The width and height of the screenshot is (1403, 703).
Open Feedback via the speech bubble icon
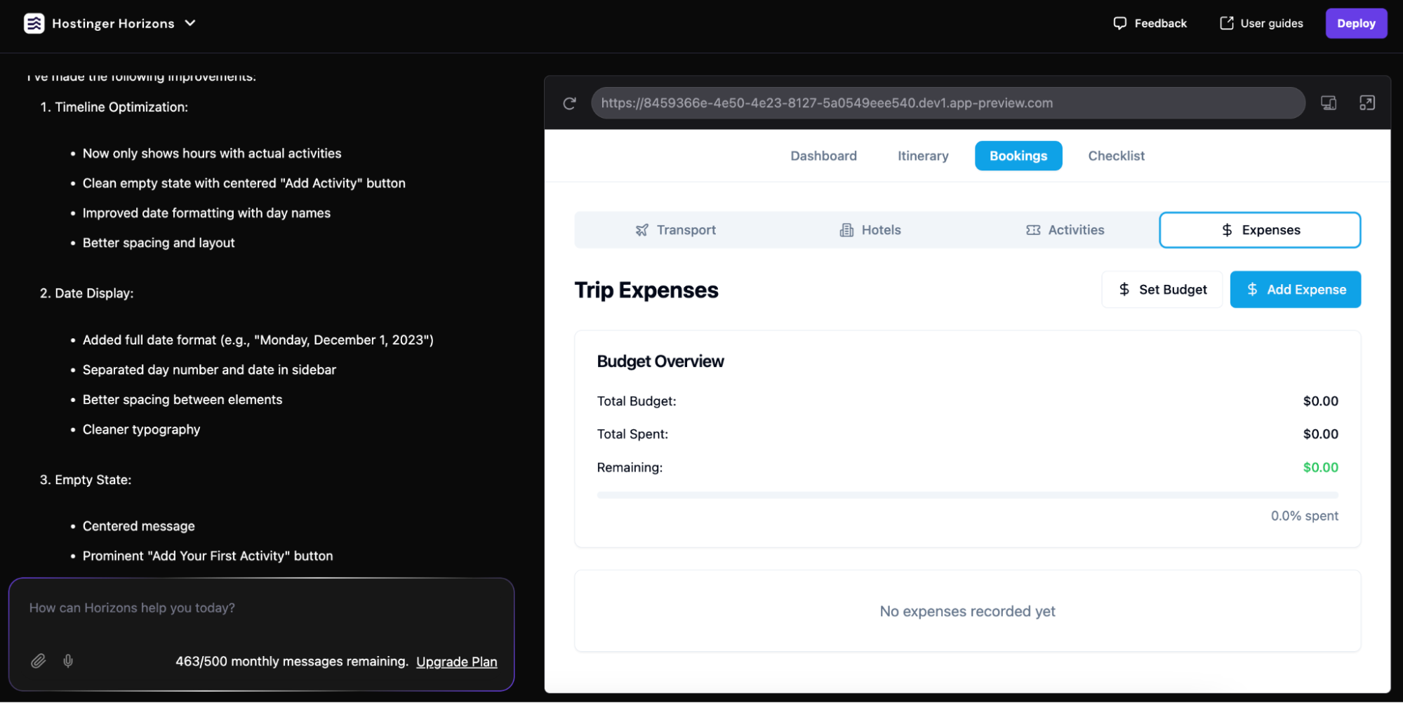pos(1121,22)
